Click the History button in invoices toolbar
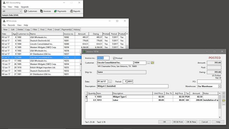Screen dimensions: 229x129 point(77,29)
